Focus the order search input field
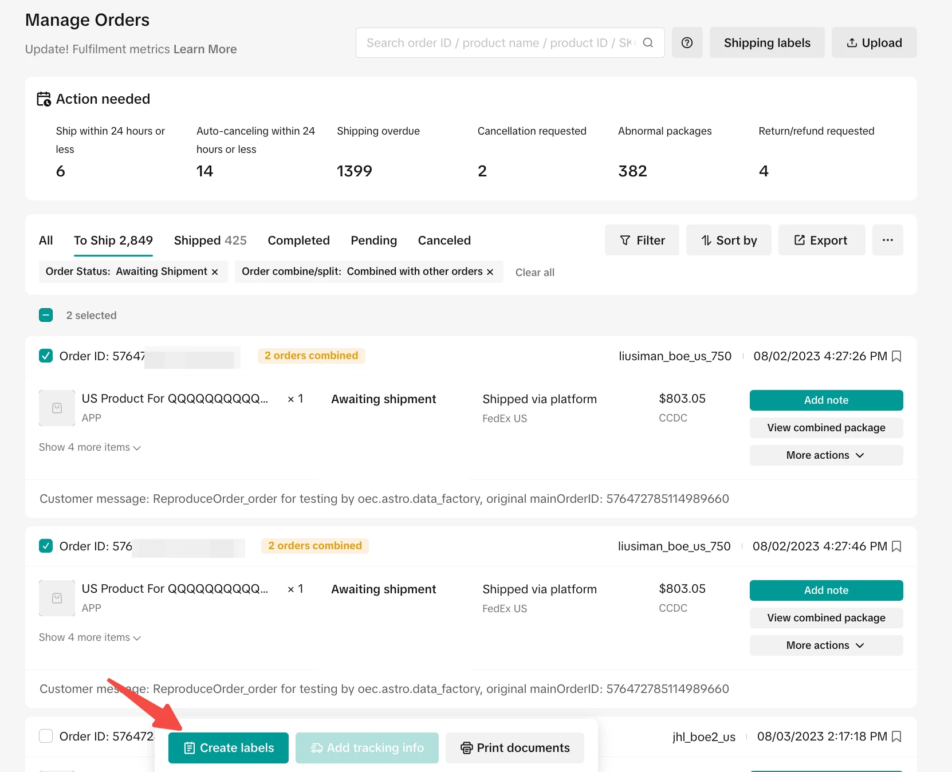Image resolution: width=952 pixels, height=772 pixels. coord(498,43)
